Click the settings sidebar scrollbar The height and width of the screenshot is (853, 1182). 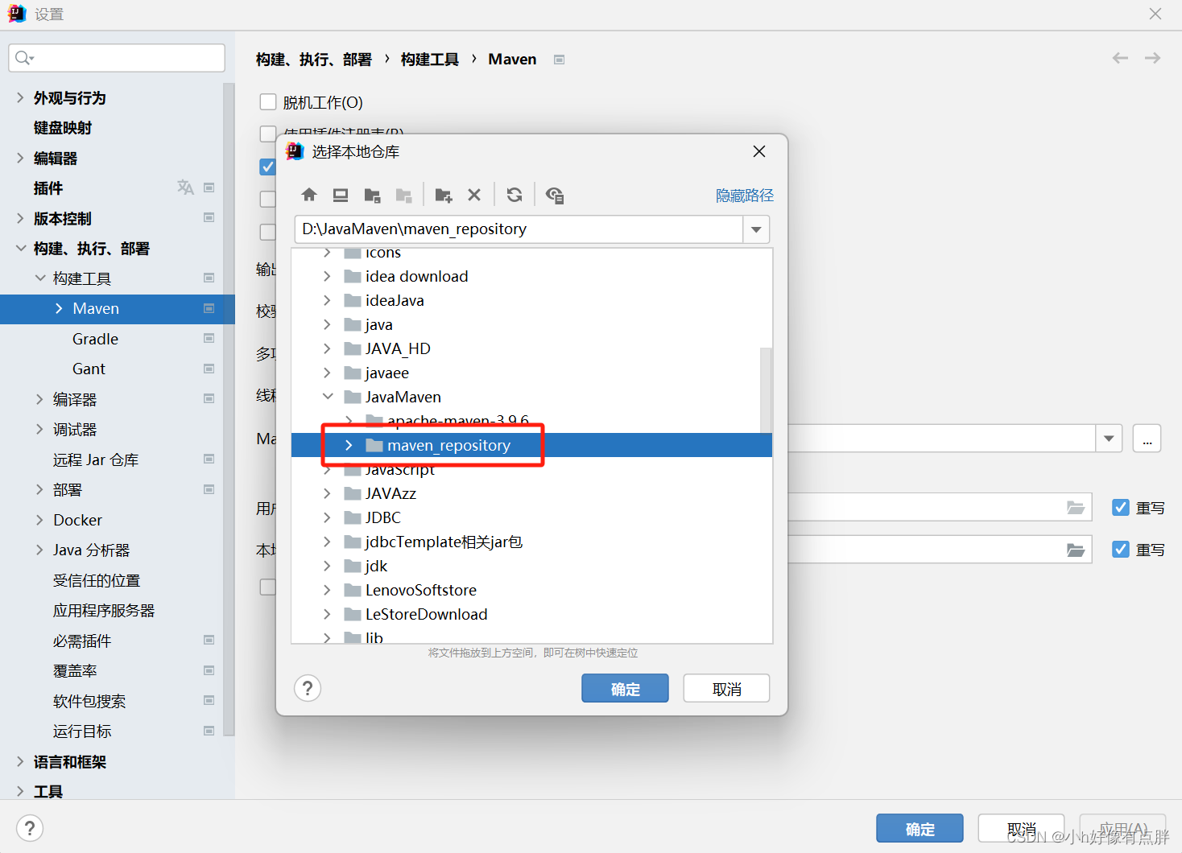click(229, 409)
